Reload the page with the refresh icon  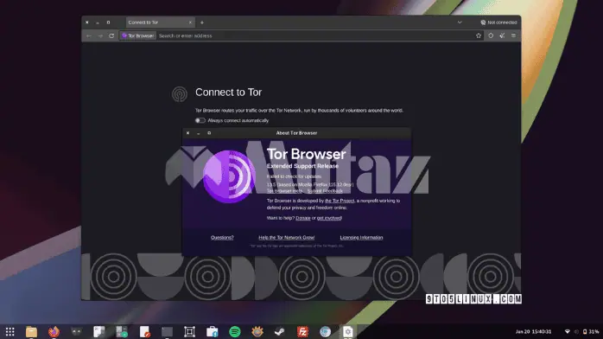(111, 35)
